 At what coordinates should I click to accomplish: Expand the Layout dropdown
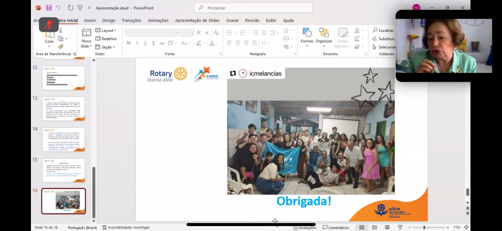click(105, 30)
